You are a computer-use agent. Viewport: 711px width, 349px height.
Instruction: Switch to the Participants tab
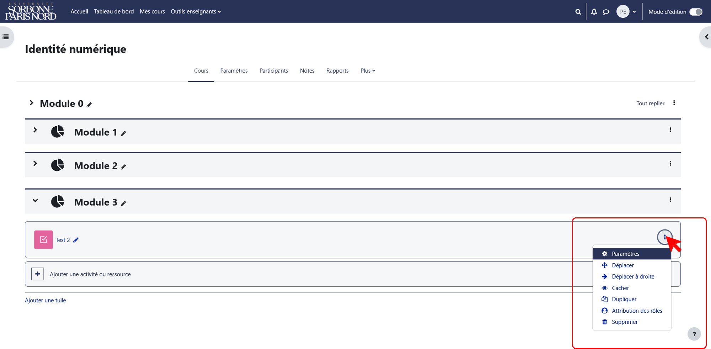click(274, 71)
